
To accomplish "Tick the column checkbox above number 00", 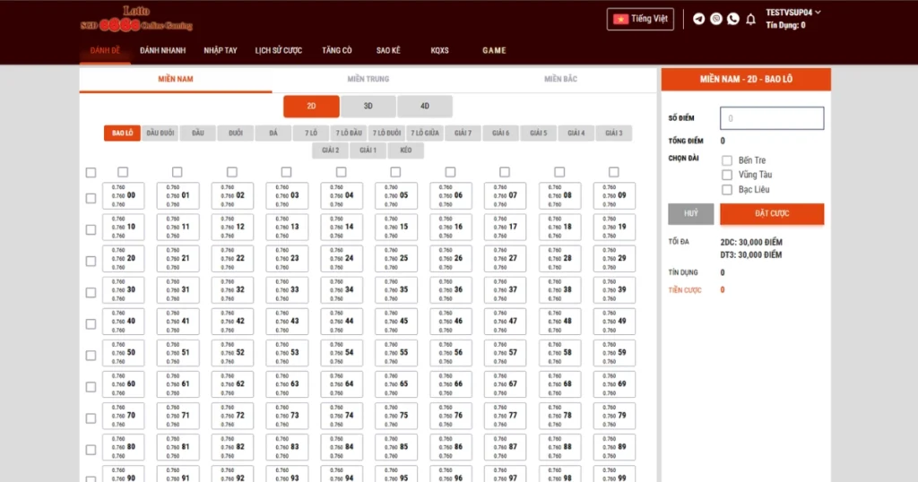I will (122, 172).
